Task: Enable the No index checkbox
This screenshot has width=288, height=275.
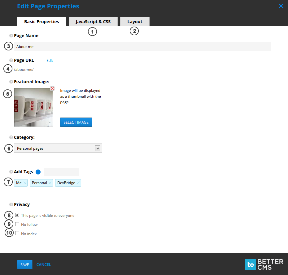Action: 17,234
